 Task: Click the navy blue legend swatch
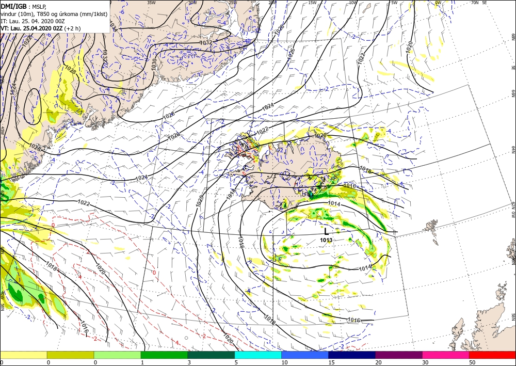pos(352,355)
